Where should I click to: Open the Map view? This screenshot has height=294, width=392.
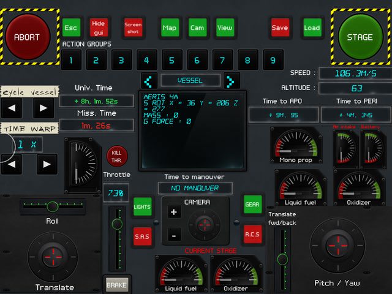(x=170, y=28)
